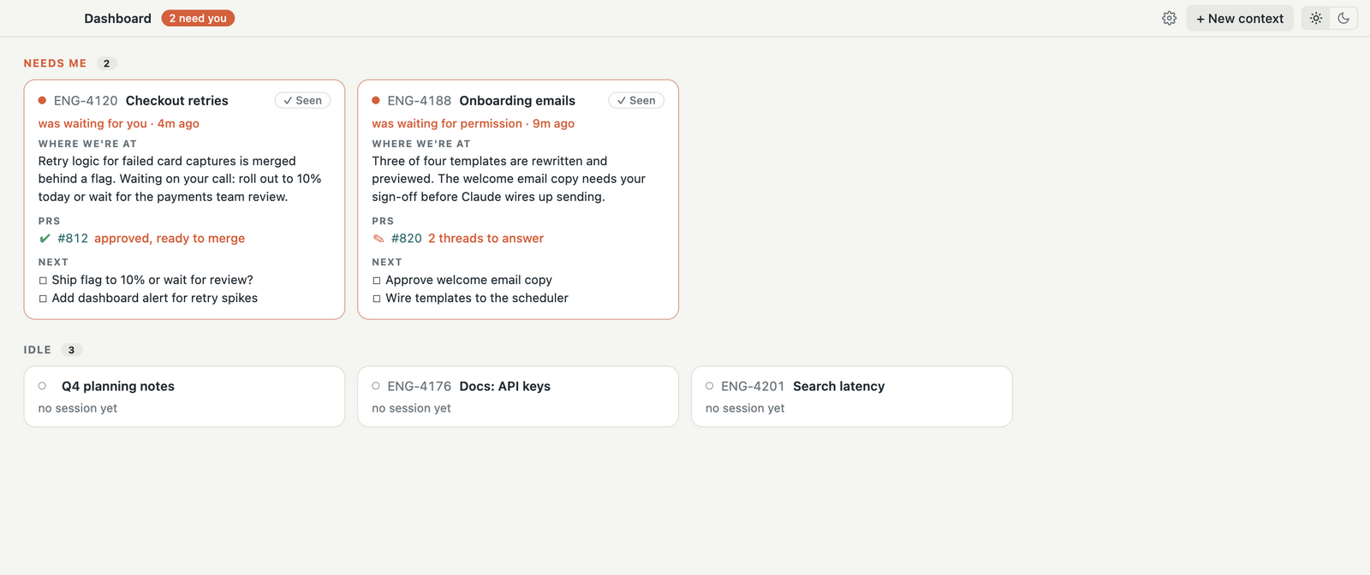Image resolution: width=1370 pixels, height=575 pixels.
Task: Open PR #812 link
Action: click(x=73, y=238)
